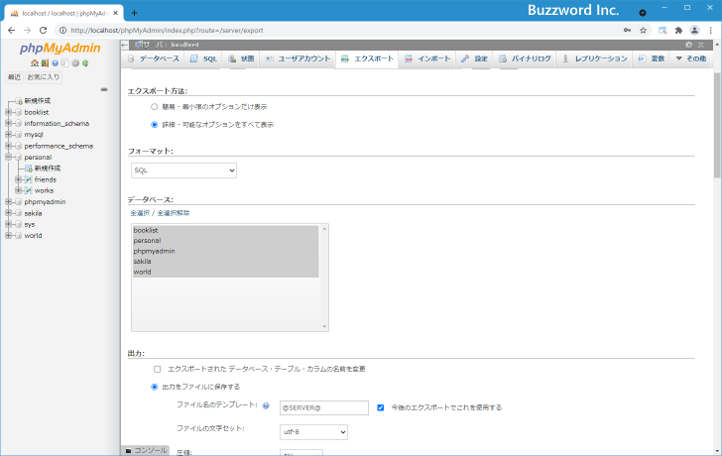Viewport: 722px width, 456px height.
Task: Click the works table icon
Action: (x=28, y=190)
